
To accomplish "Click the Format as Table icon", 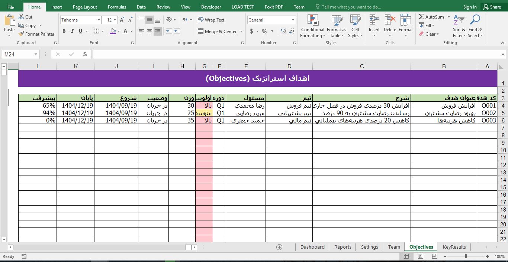I will coord(336,26).
